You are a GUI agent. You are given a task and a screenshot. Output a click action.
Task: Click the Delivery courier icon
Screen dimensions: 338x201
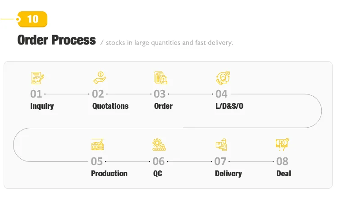coord(221,145)
